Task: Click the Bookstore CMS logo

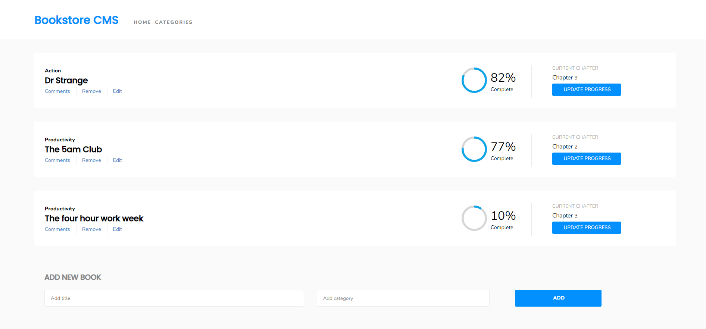Action: [x=76, y=20]
